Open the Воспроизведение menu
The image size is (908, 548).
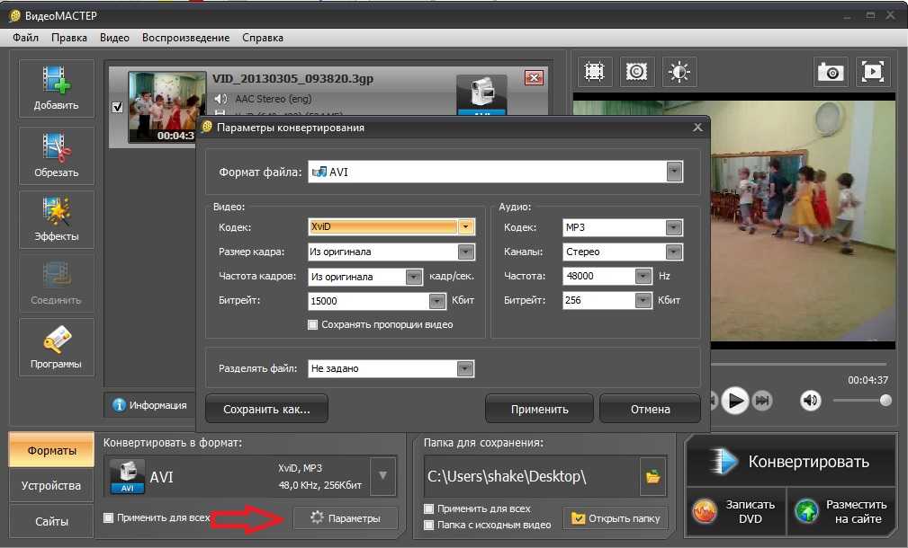pyautogui.click(x=185, y=38)
